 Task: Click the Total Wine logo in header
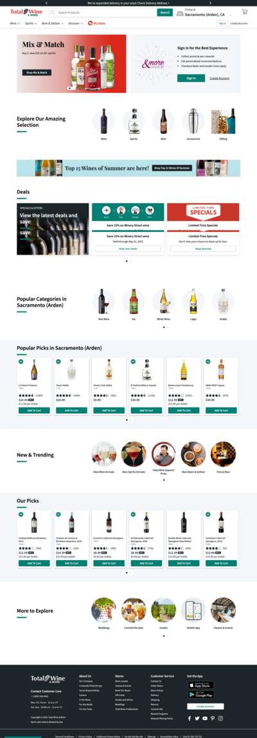pos(26,12)
